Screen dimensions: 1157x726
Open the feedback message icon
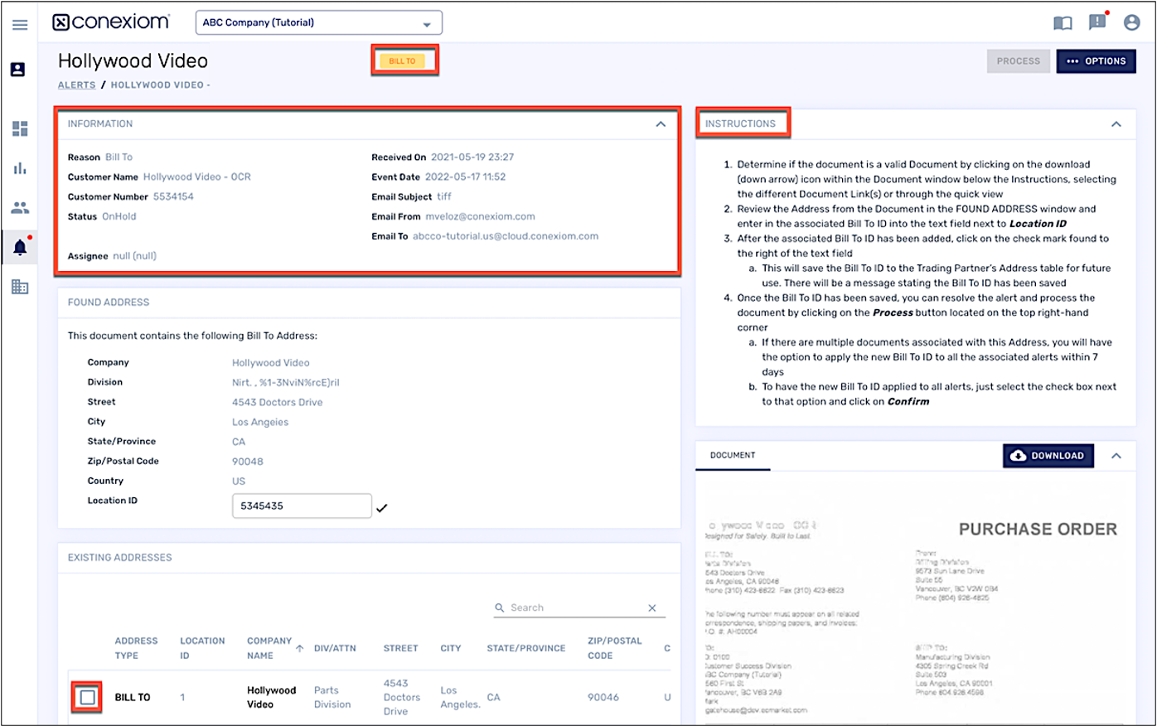pyautogui.click(x=1097, y=22)
